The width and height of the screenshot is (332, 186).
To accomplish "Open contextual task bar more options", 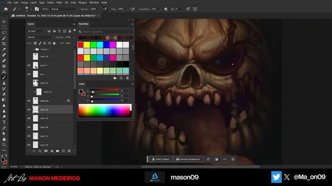I will (225, 159).
